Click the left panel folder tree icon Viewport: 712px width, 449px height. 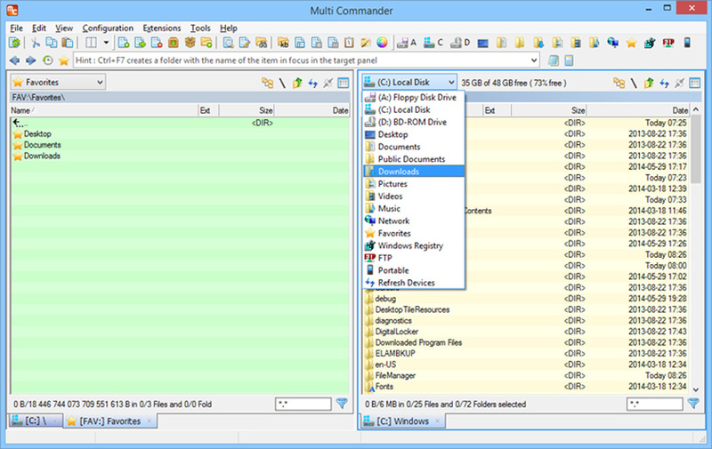coord(268,83)
